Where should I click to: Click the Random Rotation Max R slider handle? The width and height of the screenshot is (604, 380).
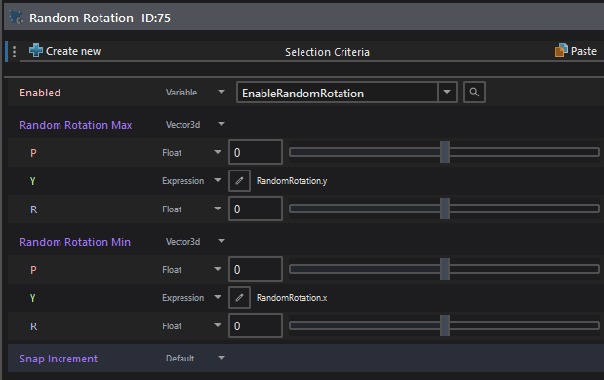tap(445, 209)
